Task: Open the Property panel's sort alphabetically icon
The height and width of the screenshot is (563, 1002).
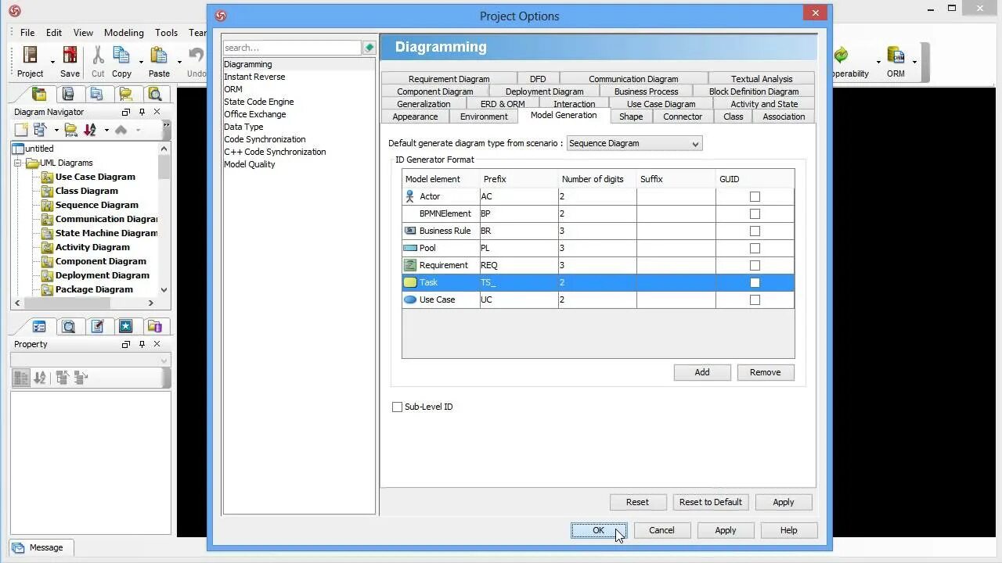Action: coord(39,377)
